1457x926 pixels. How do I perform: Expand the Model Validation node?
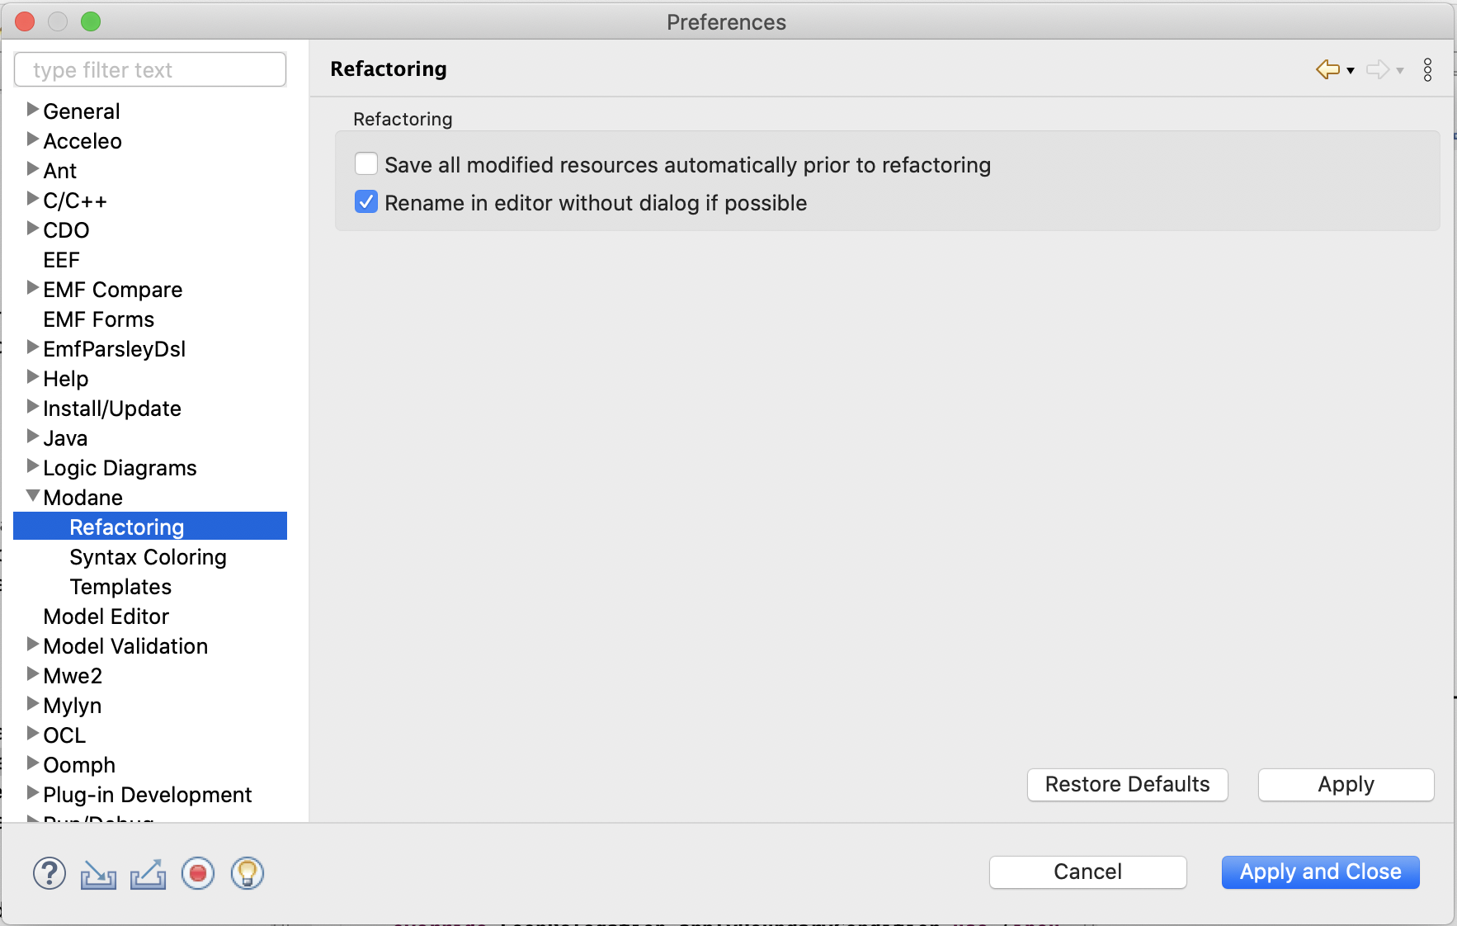(33, 644)
